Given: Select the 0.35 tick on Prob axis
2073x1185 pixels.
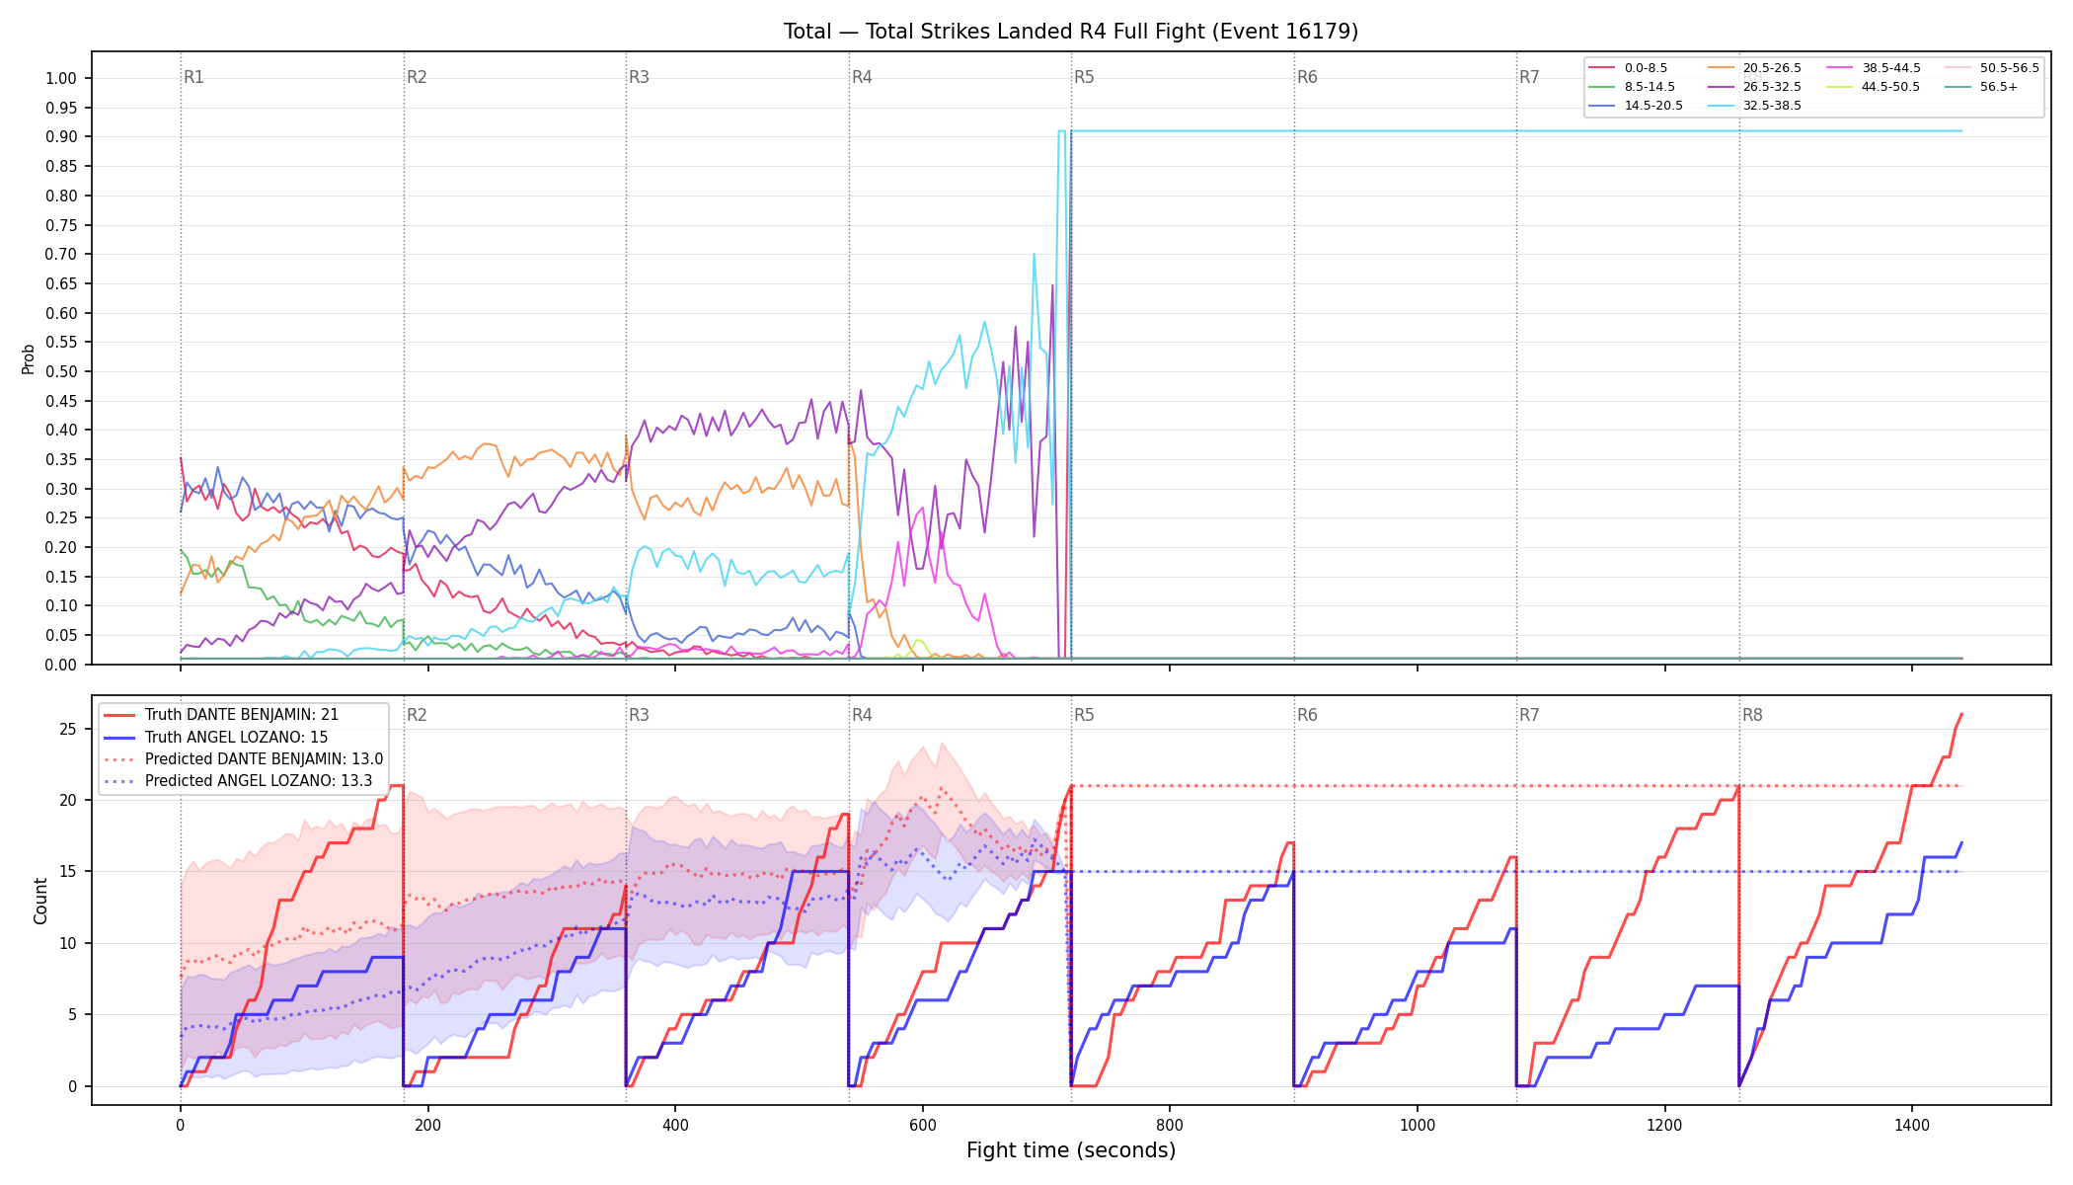Looking at the screenshot, I should (61, 459).
